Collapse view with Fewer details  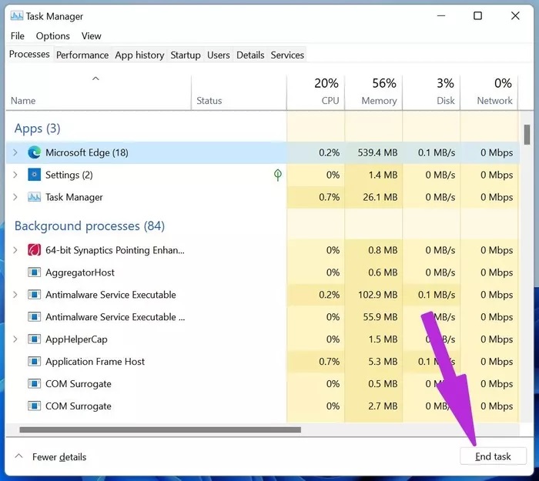click(51, 457)
